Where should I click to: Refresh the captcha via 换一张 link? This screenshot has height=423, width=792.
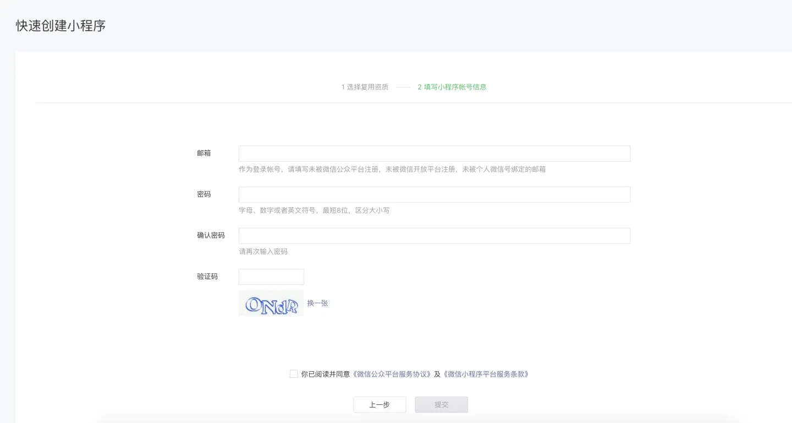[317, 303]
